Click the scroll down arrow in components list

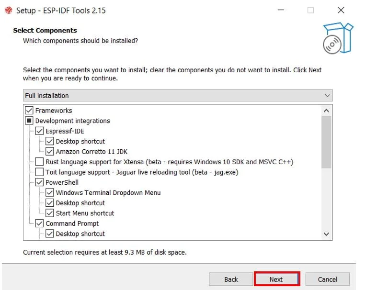pyautogui.click(x=326, y=234)
